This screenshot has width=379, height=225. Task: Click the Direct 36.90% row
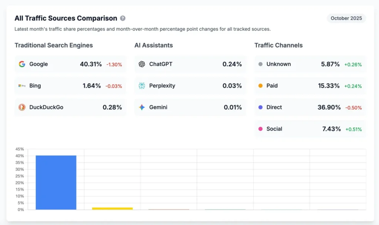(310, 108)
